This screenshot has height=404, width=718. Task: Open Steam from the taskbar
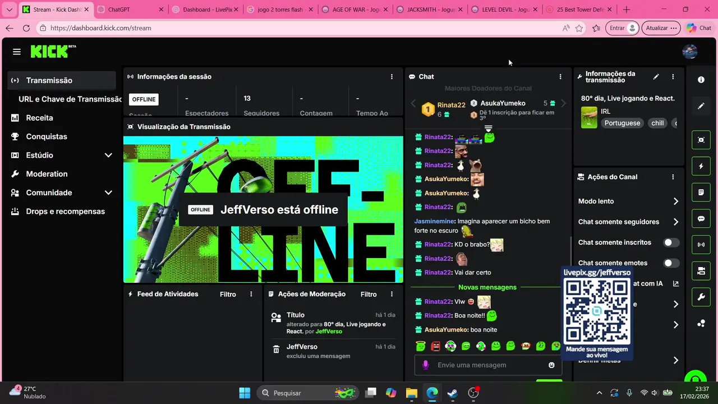point(453,393)
